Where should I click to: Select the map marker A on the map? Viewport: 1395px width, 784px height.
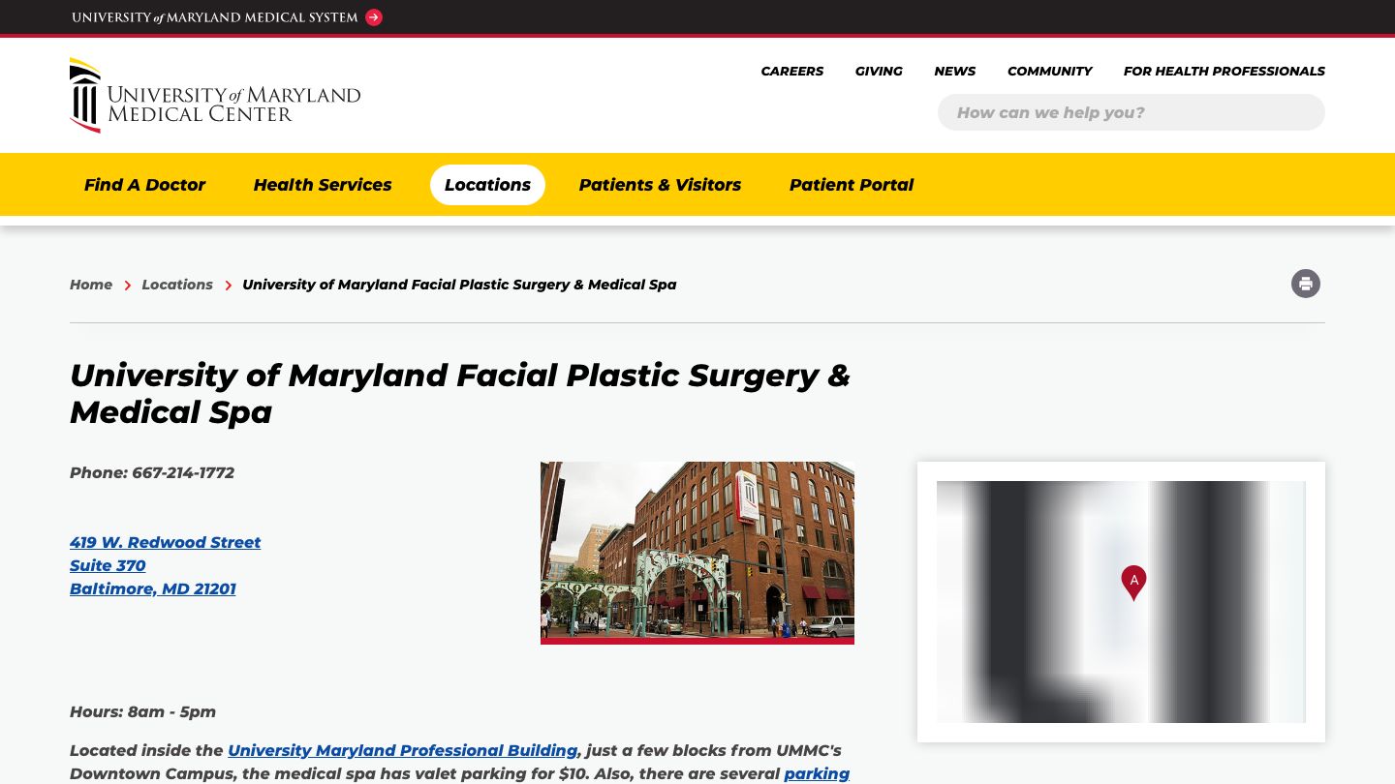click(1133, 581)
